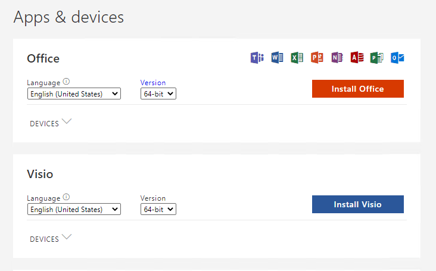
Task: Click the OneNote app icon
Action: click(337, 58)
